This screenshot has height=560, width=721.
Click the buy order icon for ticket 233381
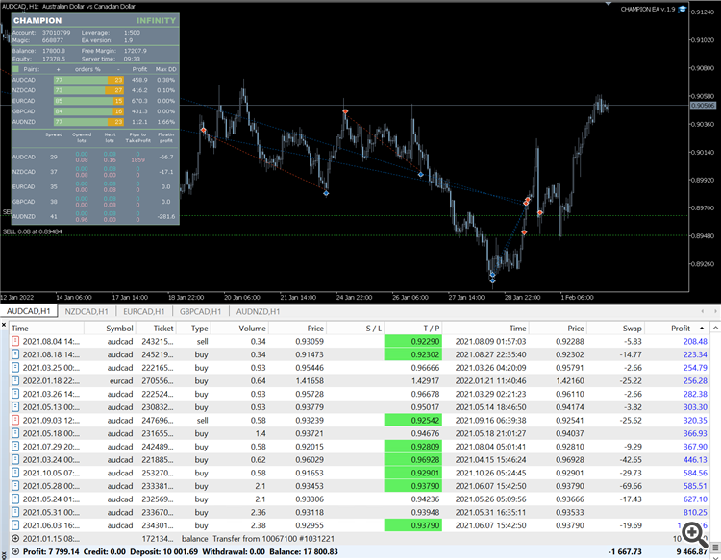[x=15, y=486]
